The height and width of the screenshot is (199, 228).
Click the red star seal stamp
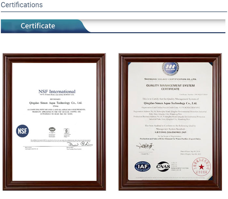point(201,166)
